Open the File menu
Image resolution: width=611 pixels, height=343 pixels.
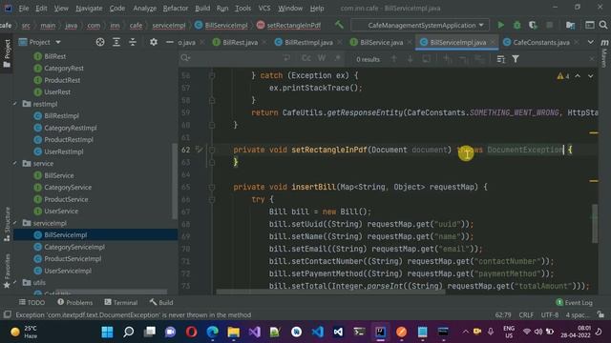point(23,9)
